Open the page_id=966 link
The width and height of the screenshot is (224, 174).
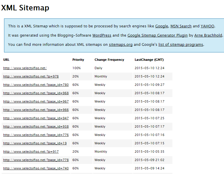pos(36,110)
